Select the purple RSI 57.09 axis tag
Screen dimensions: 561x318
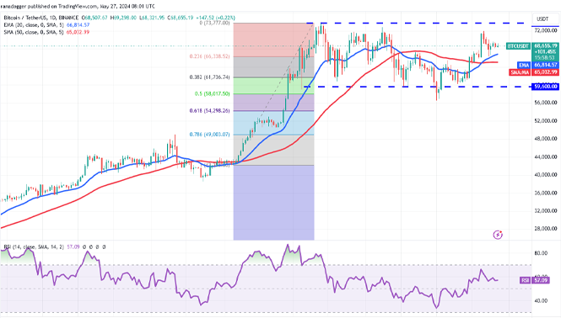tap(534, 280)
